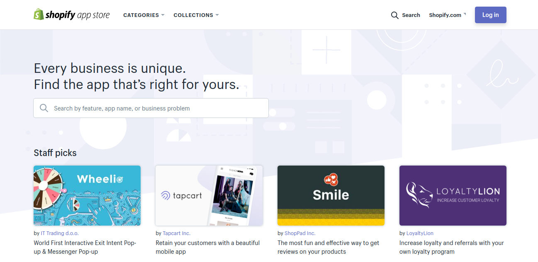Open the Wheelio app thumbnail
The image size is (538, 262).
(x=87, y=195)
